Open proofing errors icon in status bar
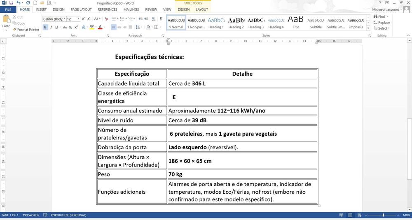Image resolution: width=412 pixels, height=220 pixels. point(45,215)
